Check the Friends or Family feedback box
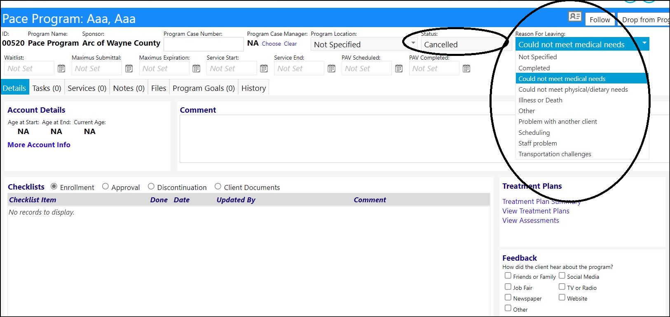 pyautogui.click(x=508, y=275)
